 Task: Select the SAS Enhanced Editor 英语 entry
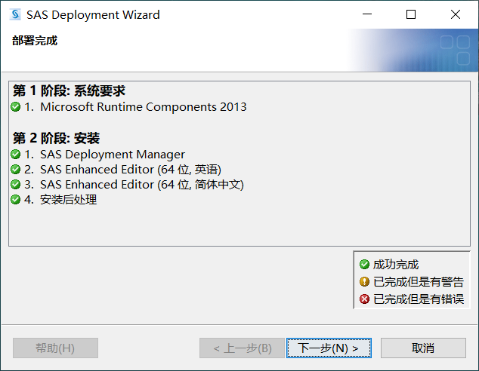click(x=130, y=170)
